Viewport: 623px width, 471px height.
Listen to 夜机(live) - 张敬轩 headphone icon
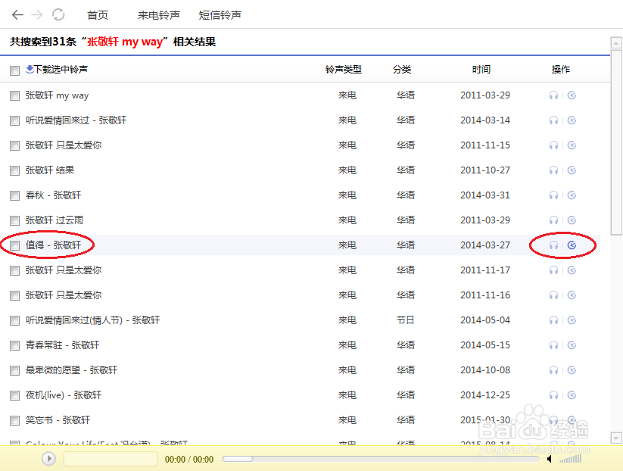tap(553, 395)
